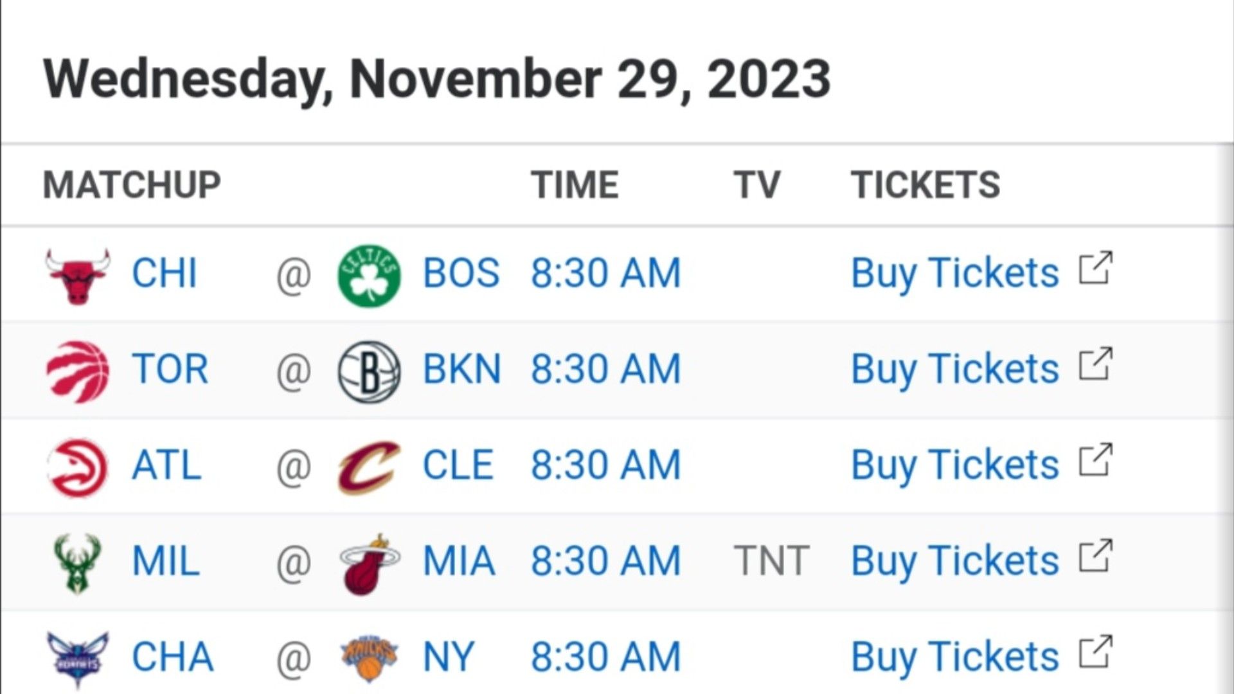Select the Toronto Raptors logo
1234x694 pixels.
(x=78, y=371)
